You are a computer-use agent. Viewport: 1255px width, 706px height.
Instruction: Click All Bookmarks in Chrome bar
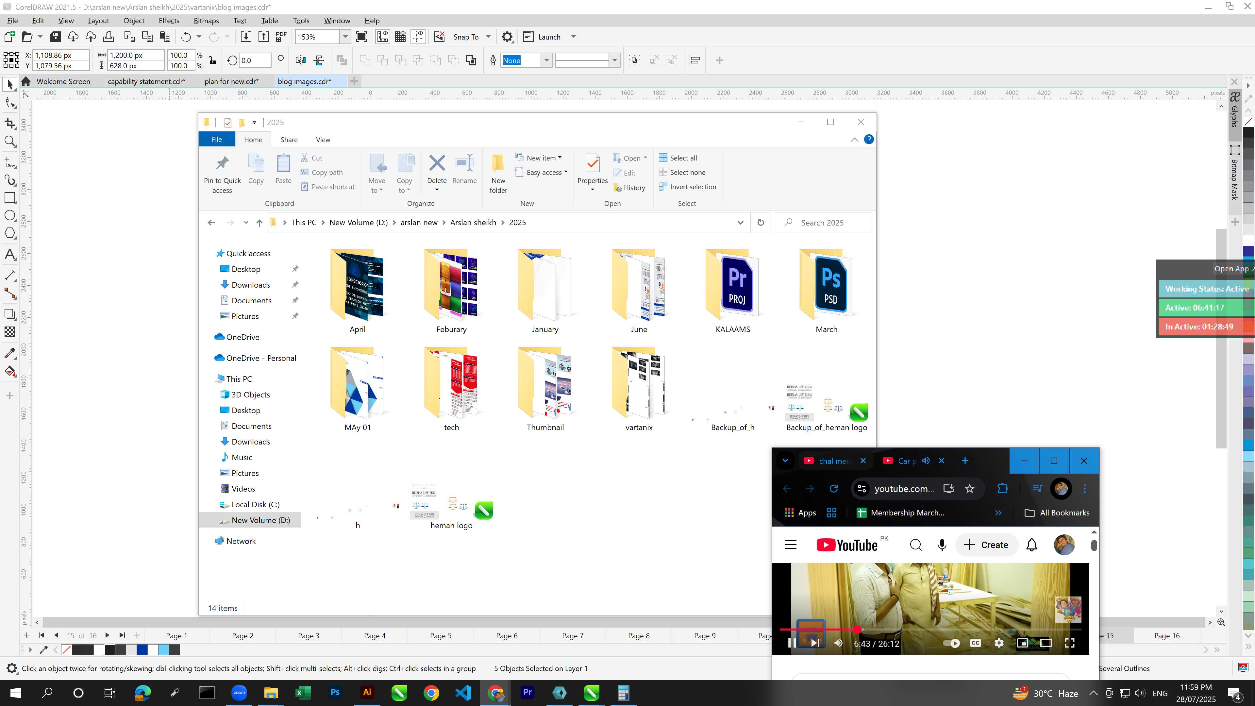(1057, 513)
